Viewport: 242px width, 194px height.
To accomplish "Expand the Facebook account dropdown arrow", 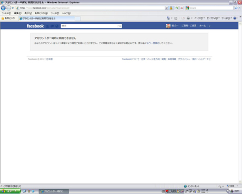I will point(209,26).
